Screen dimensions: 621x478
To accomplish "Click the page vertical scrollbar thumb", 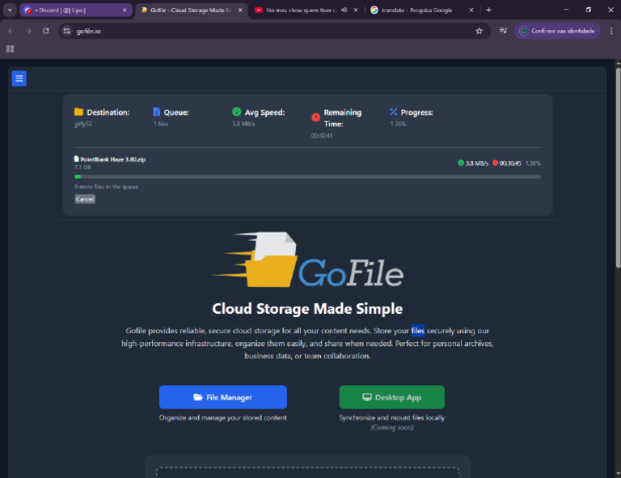I will pyautogui.click(x=618, y=168).
